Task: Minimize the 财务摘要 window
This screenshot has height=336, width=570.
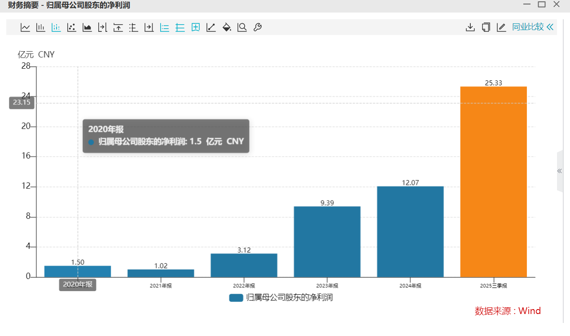Action: (527, 4)
